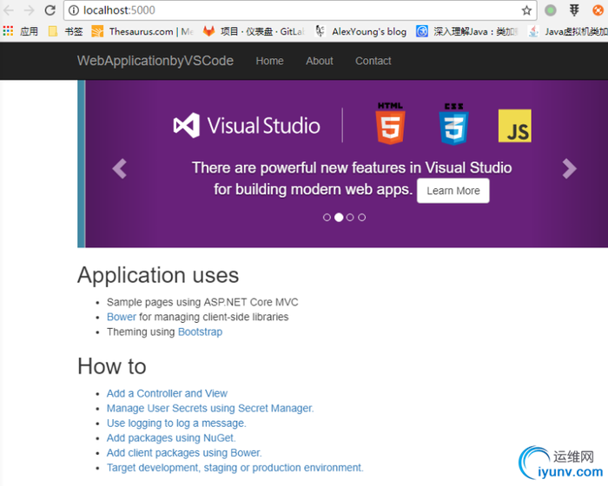Click the How to heading
Image resolution: width=608 pixels, height=486 pixels.
pyautogui.click(x=112, y=366)
